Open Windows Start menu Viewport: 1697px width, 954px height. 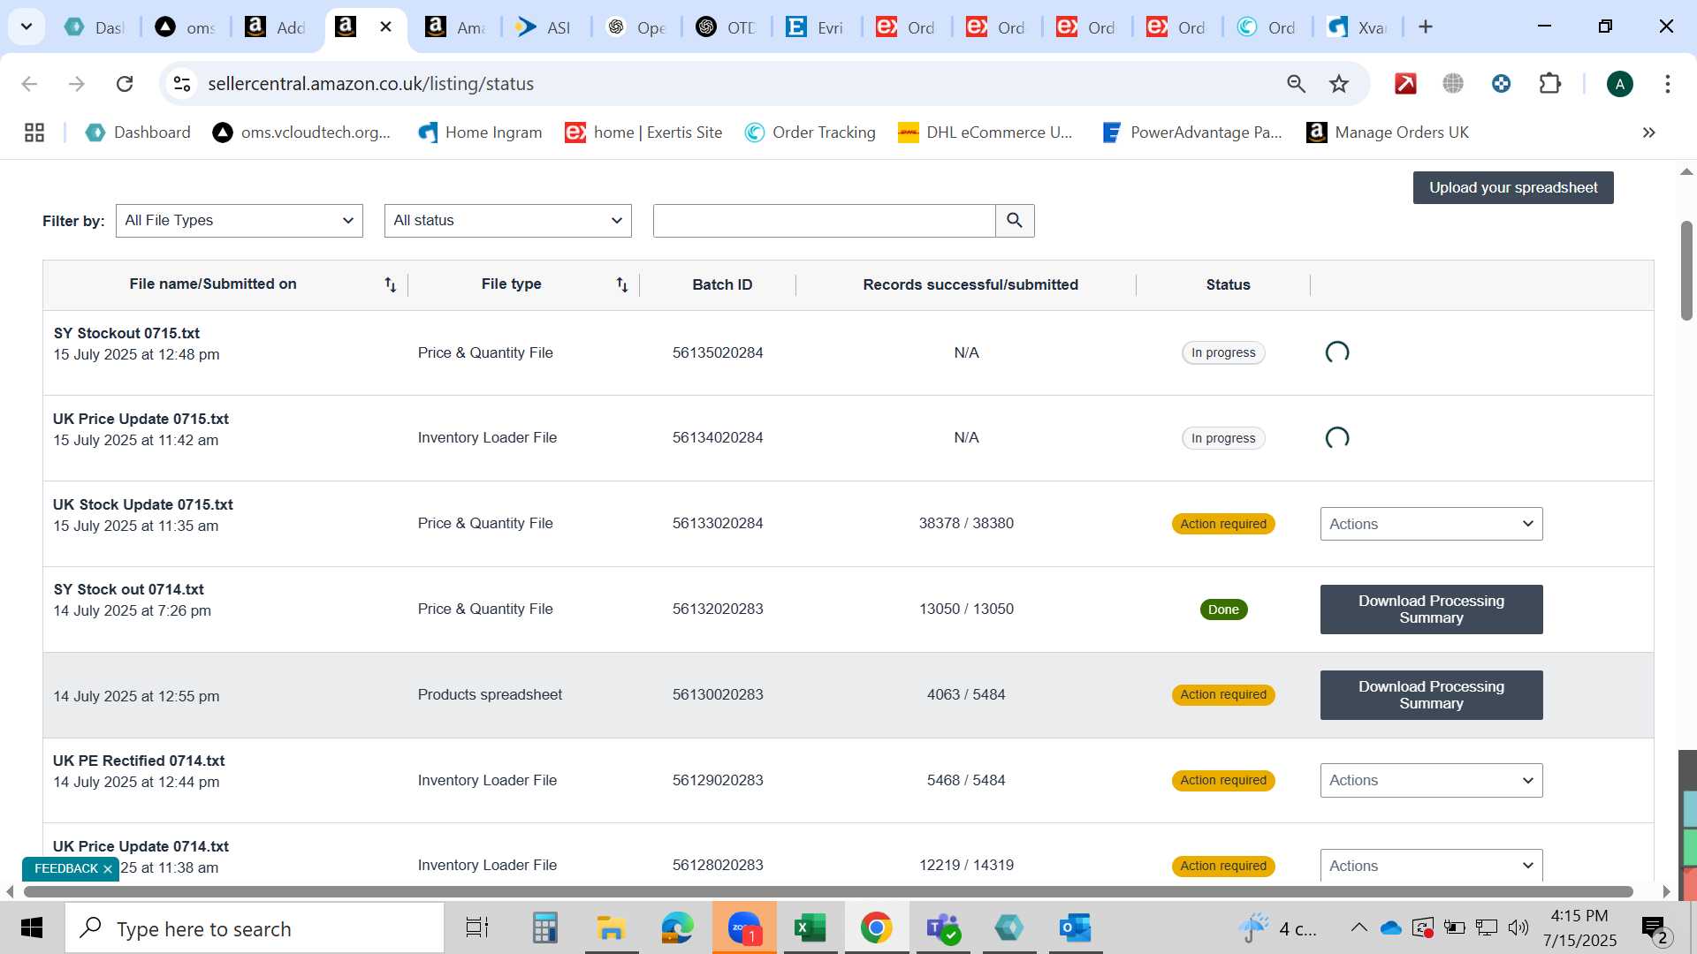pyautogui.click(x=32, y=928)
